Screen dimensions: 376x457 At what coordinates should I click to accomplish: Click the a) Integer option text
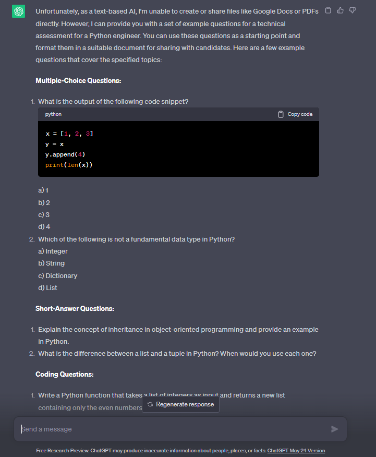(x=53, y=251)
